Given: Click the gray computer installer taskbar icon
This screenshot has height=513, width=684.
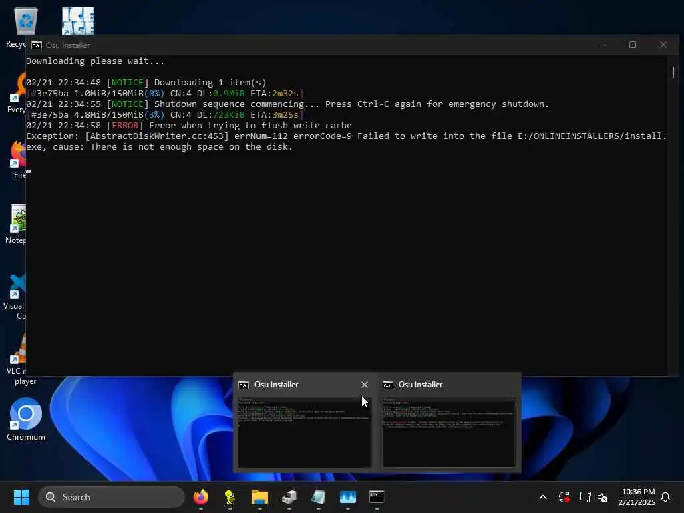Looking at the screenshot, I should (289, 496).
